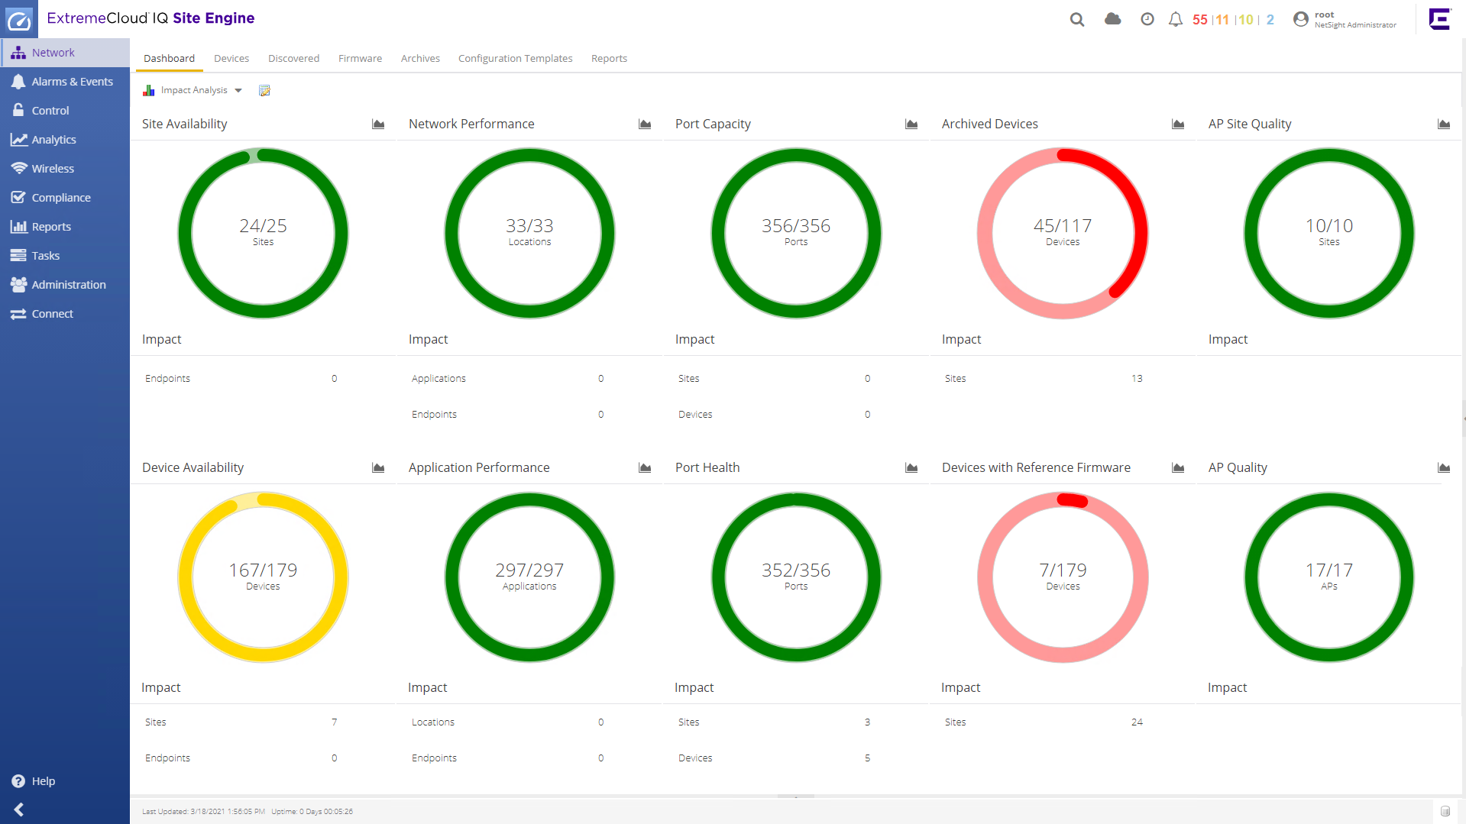
Task: Open Application Performance chart icon
Action: coord(645,467)
